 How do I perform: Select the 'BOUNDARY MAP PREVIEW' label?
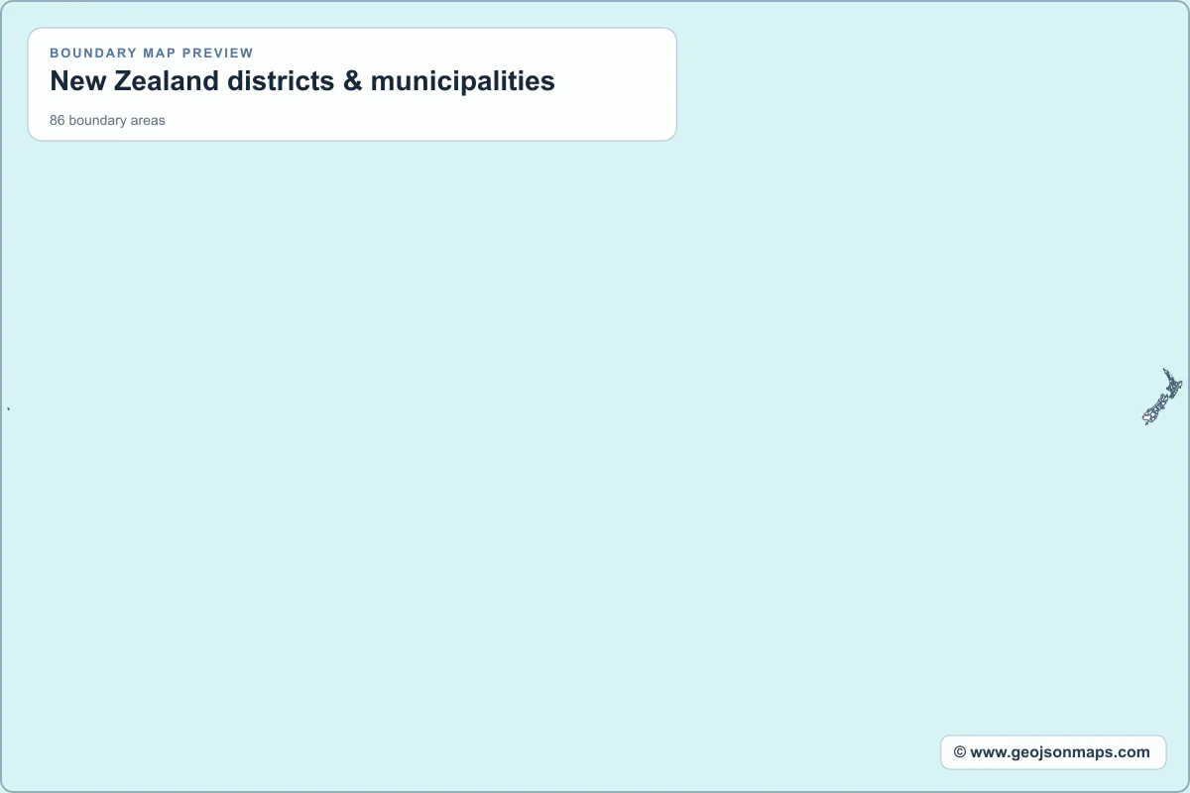click(x=152, y=53)
